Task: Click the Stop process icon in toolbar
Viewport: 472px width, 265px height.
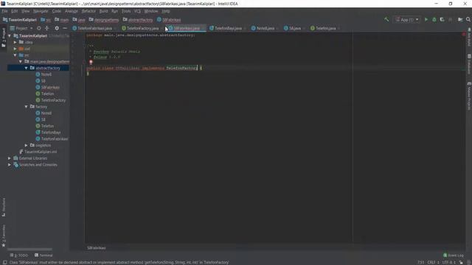Action: [451, 20]
